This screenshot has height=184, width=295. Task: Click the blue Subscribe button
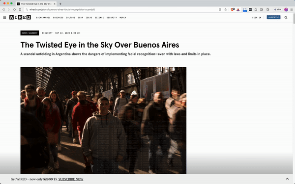pos(273,17)
